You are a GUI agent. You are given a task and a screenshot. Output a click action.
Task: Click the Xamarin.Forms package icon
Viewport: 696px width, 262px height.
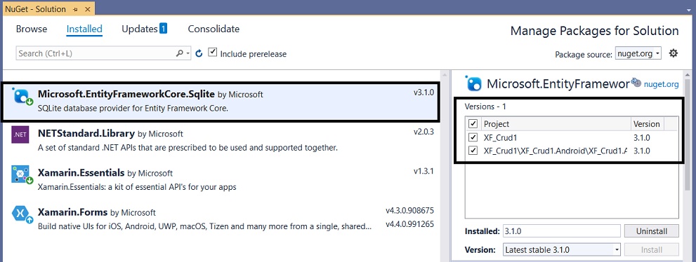pos(22,214)
